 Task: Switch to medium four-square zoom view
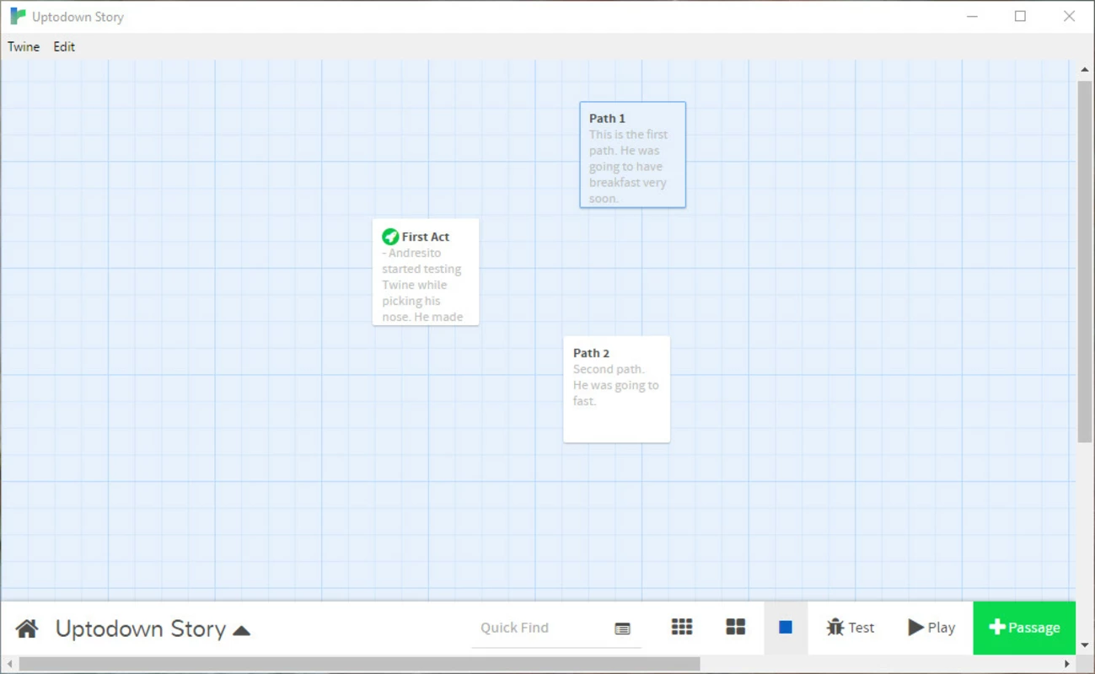(735, 627)
